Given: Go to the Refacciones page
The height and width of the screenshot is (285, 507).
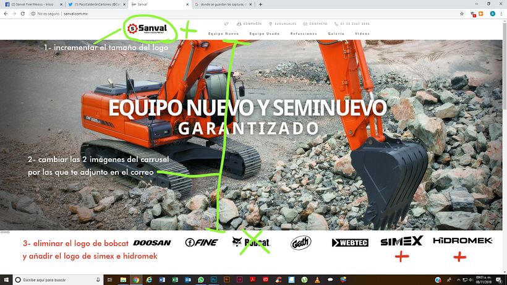Looking at the screenshot, I should pos(304,33).
